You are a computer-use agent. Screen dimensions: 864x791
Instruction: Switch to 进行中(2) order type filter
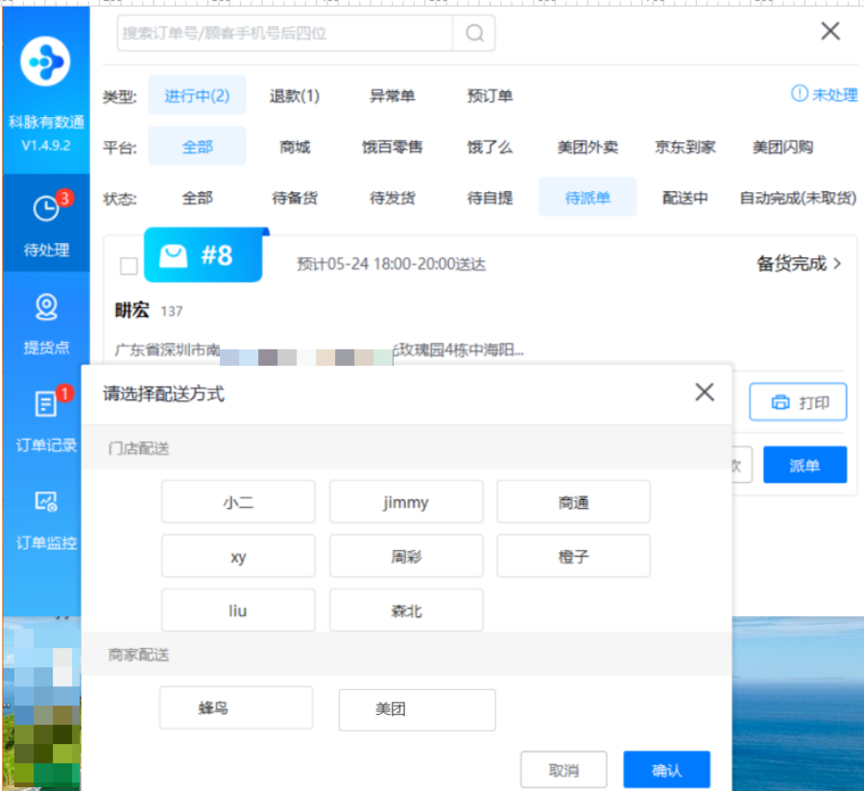point(197,95)
